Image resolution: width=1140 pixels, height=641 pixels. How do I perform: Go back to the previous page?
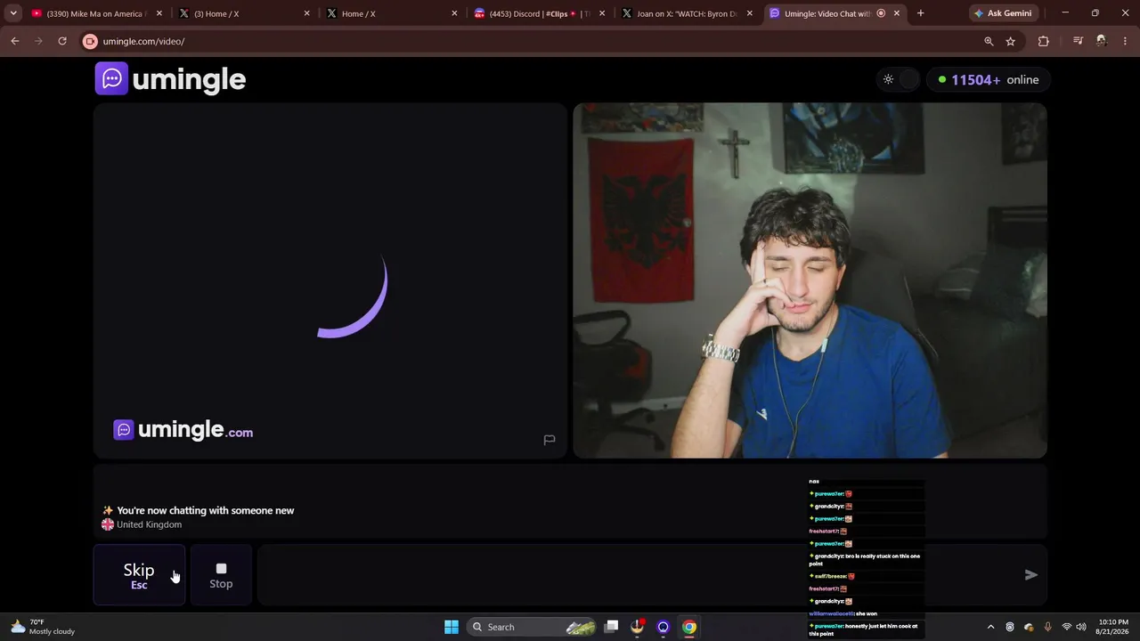click(x=15, y=41)
